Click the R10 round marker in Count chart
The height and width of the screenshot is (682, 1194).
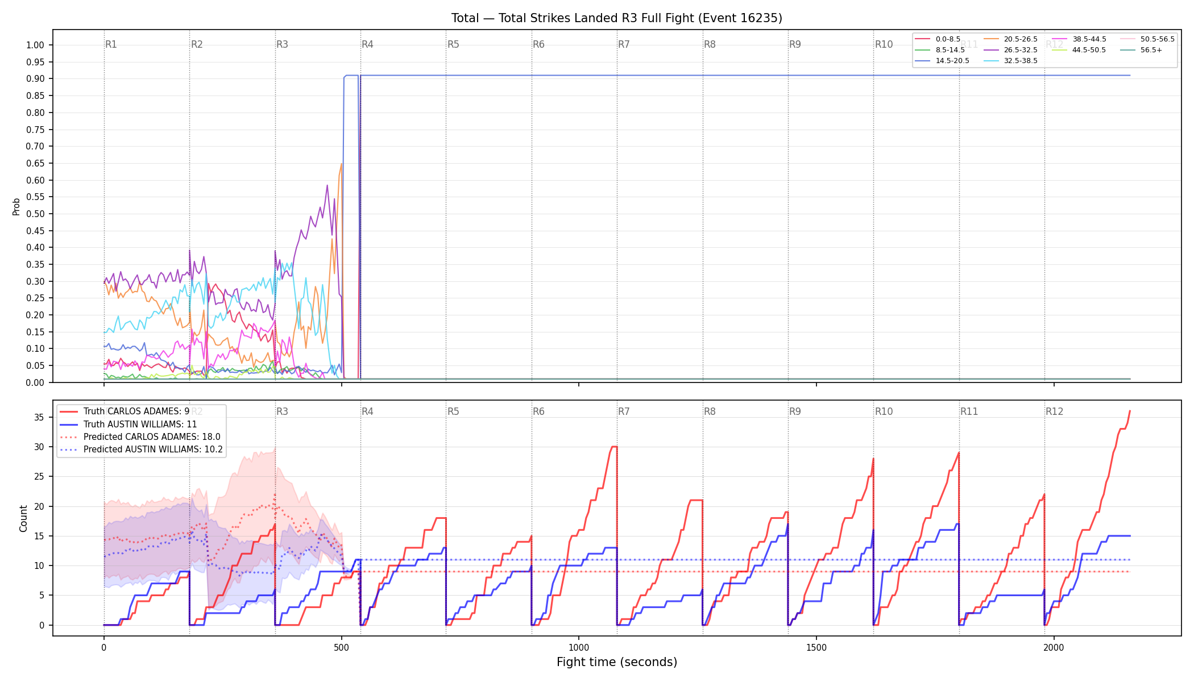click(884, 411)
